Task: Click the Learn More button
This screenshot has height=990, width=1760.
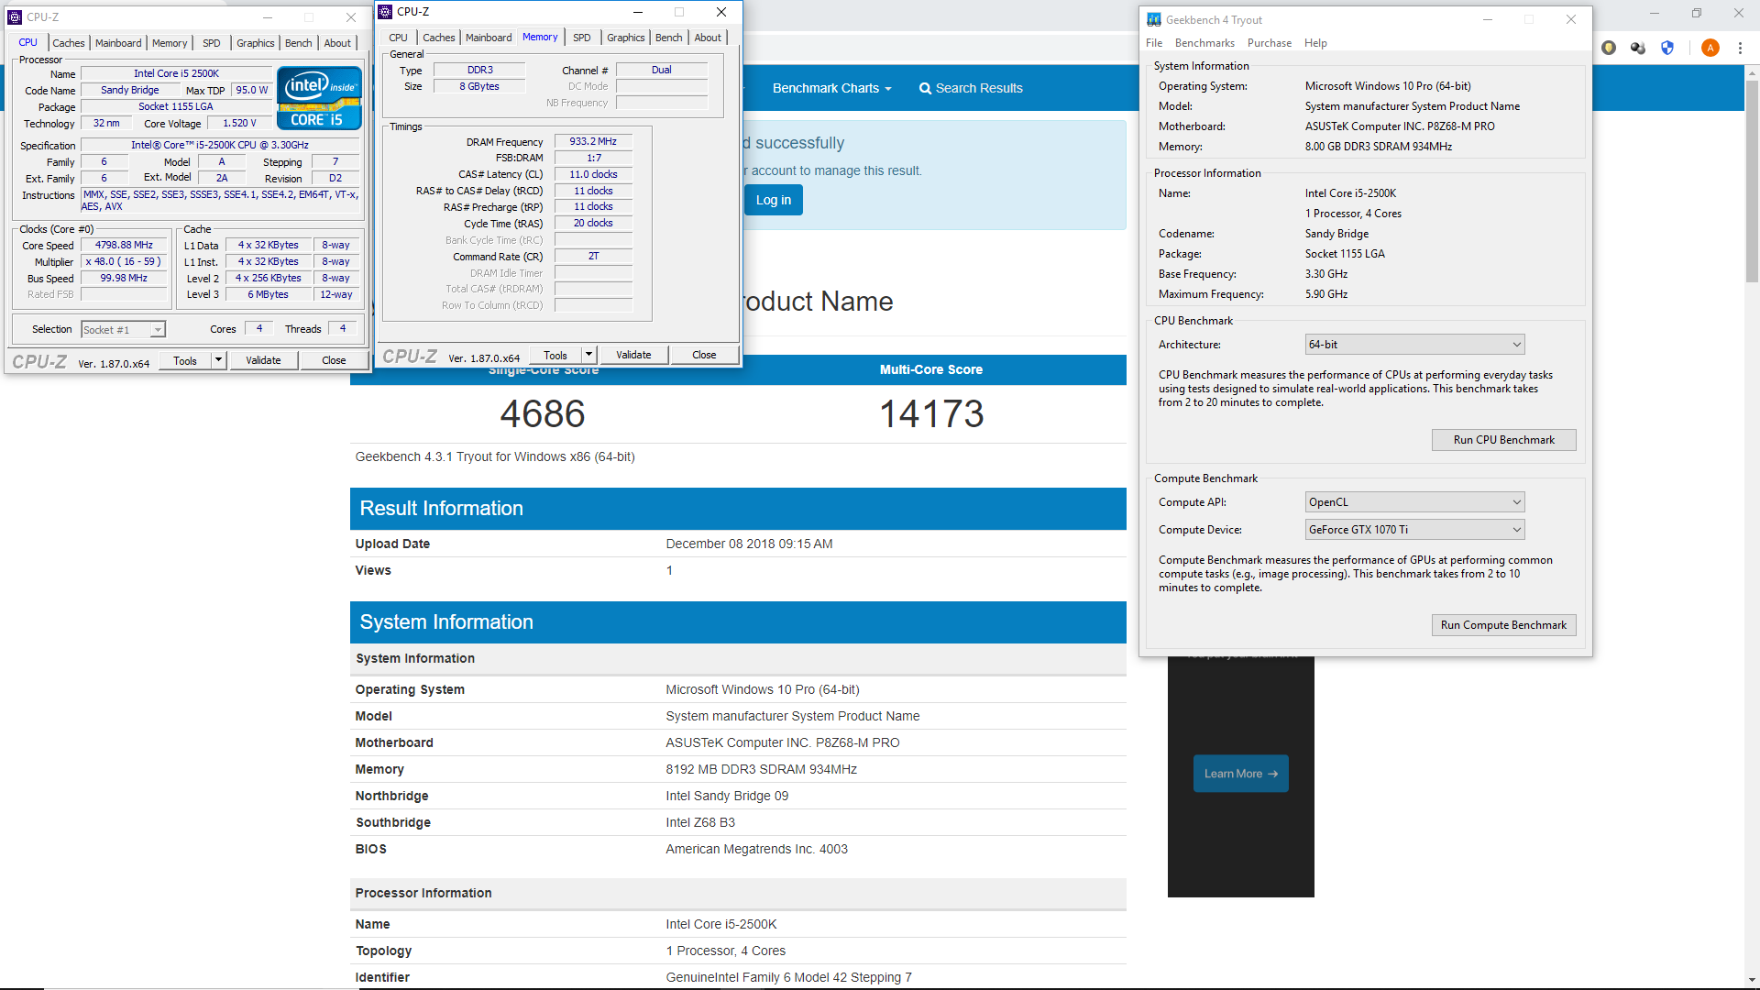Action: tap(1240, 774)
